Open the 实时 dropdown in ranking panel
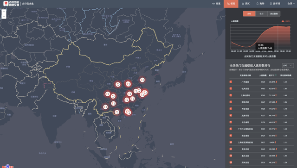The width and height of the screenshot is (297, 168). point(288,65)
